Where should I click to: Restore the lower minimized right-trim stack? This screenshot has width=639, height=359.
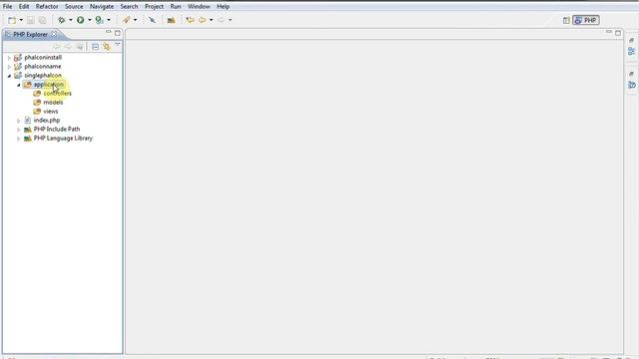click(632, 74)
